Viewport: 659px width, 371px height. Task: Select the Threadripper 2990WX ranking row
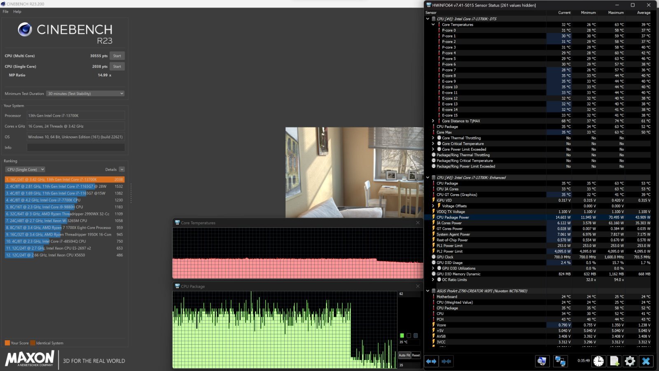64,214
